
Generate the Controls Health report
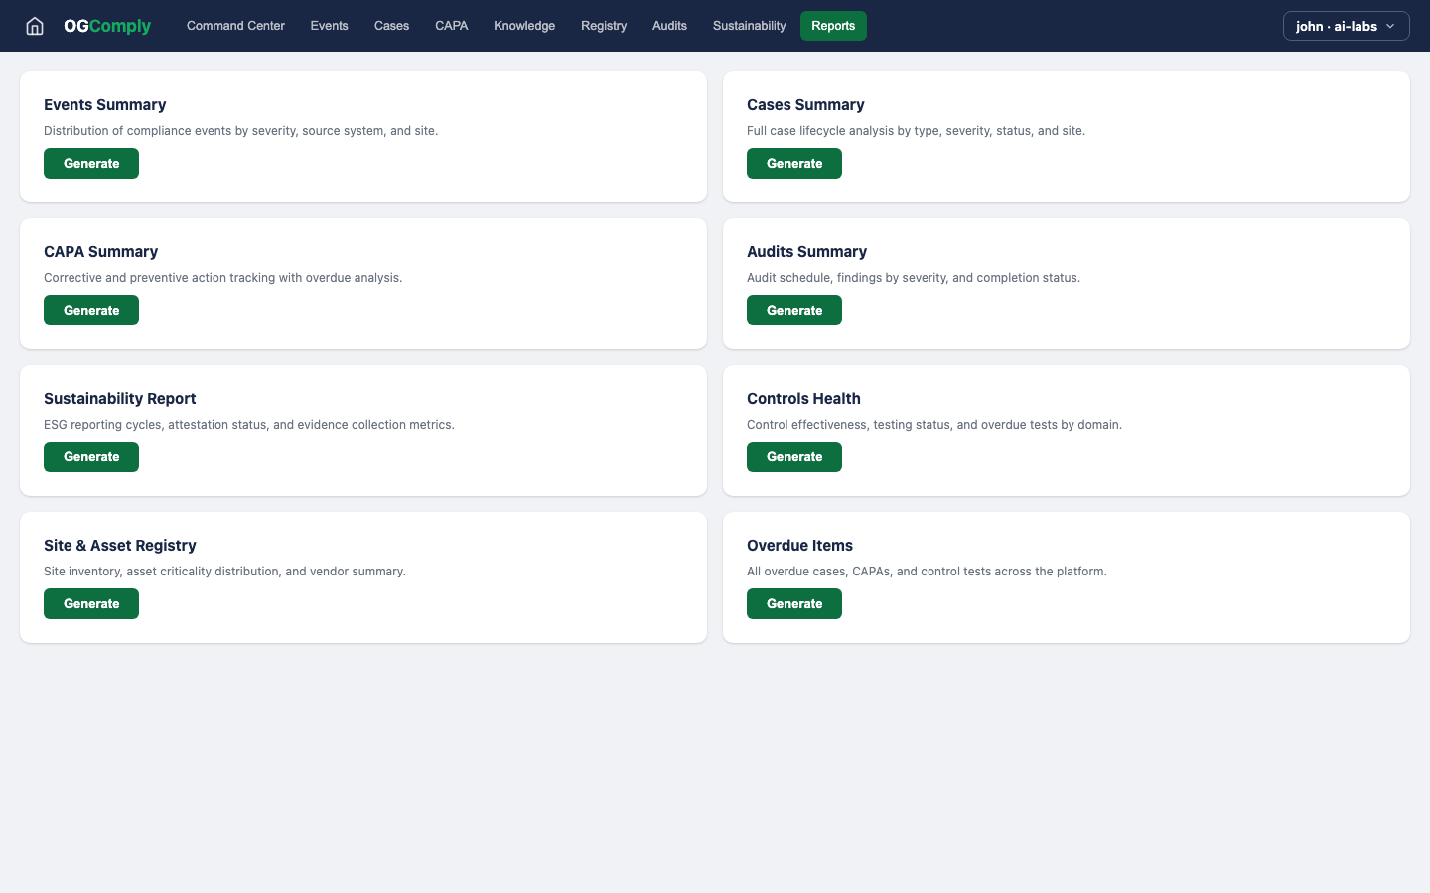(794, 457)
